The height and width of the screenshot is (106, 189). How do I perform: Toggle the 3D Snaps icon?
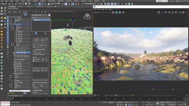[x=69, y=4]
